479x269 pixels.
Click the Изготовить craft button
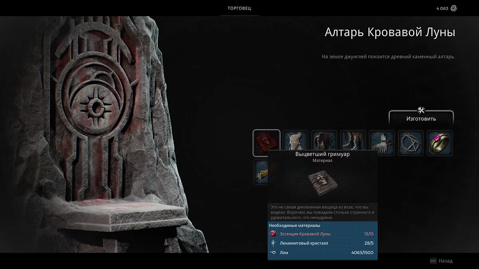pyautogui.click(x=421, y=119)
